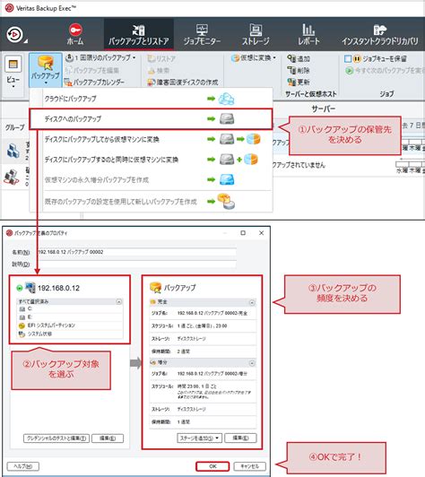Collapse the 完全 backup section
Screen dimensions: 425x477
pyautogui.click(x=252, y=303)
